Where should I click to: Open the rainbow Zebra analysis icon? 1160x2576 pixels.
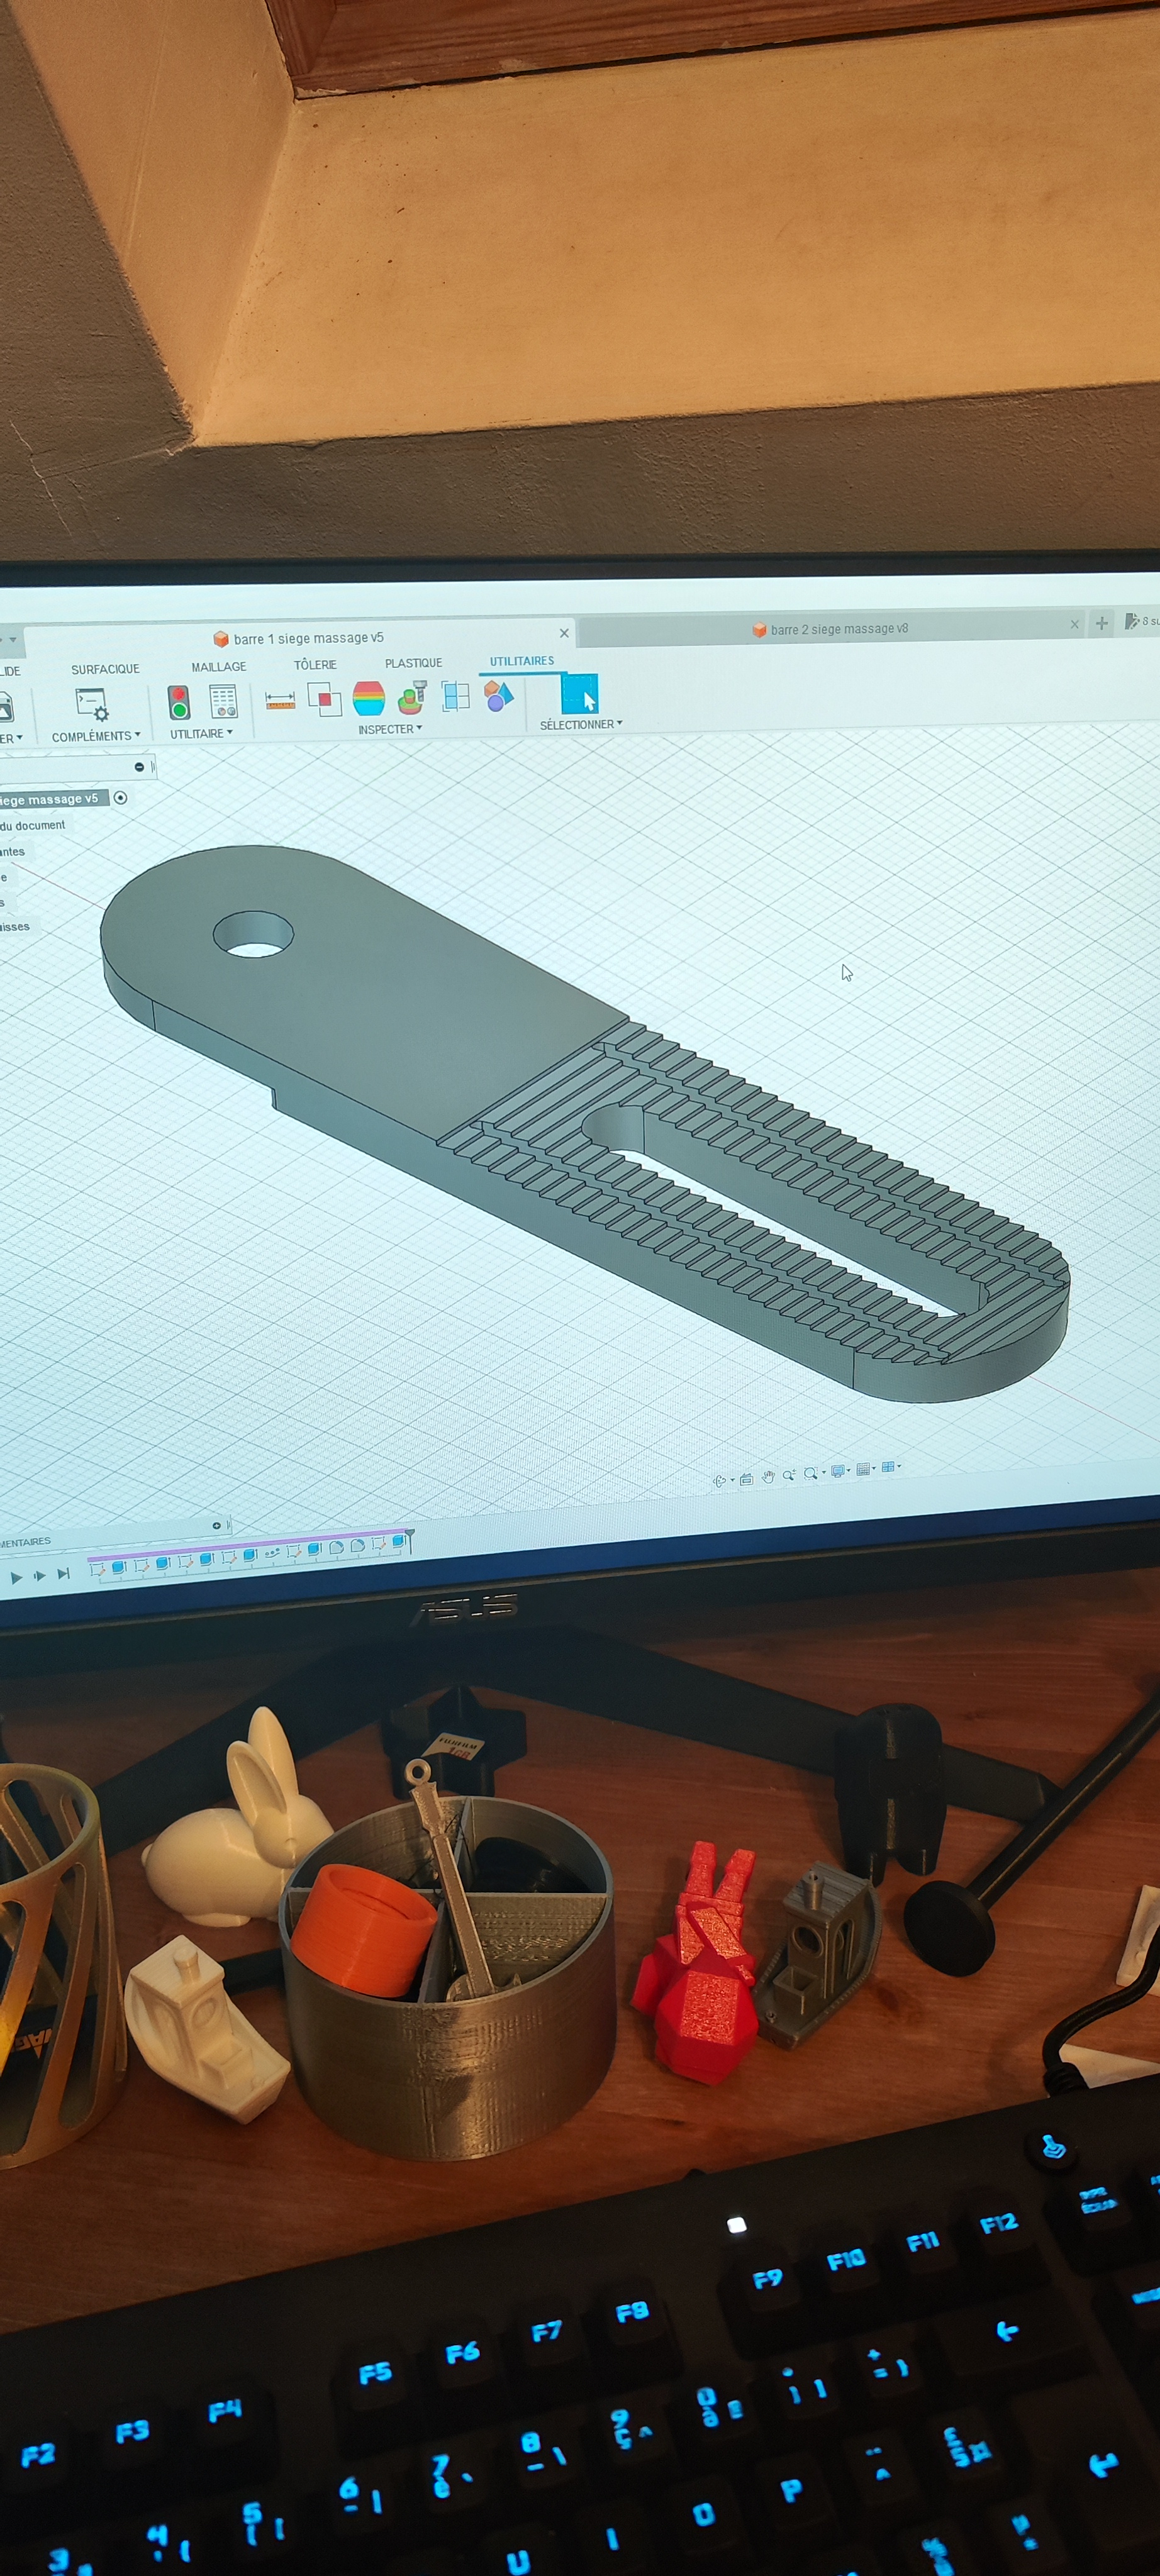(369, 698)
